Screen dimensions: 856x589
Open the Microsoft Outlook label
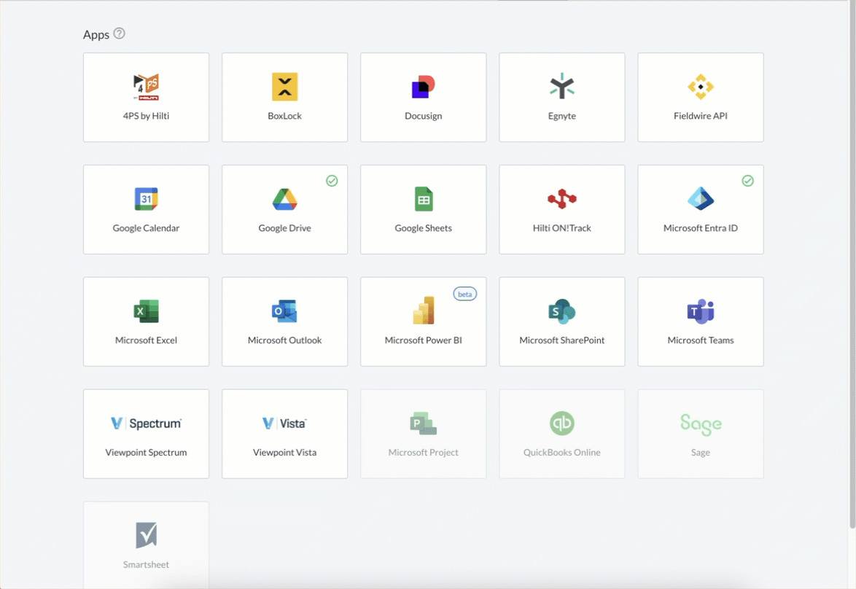284,340
